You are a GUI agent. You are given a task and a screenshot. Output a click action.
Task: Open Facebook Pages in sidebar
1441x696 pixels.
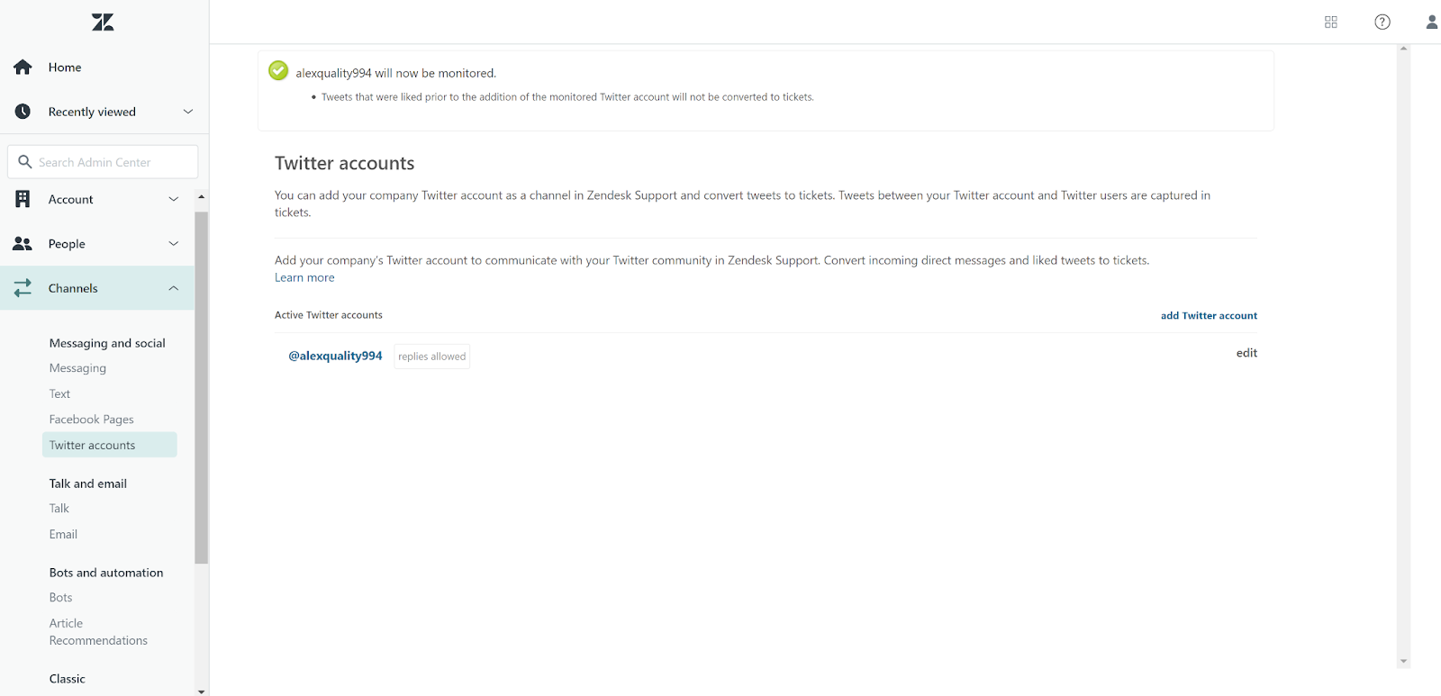[x=92, y=420]
